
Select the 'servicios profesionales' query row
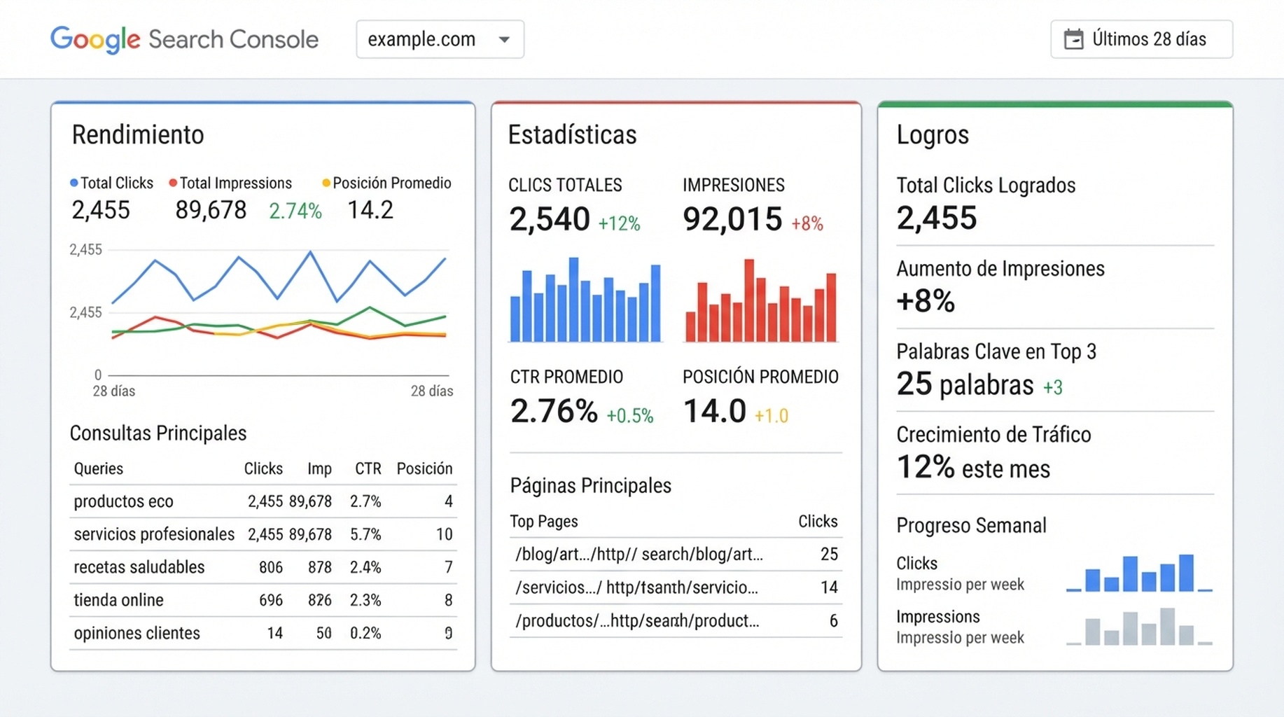point(263,534)
